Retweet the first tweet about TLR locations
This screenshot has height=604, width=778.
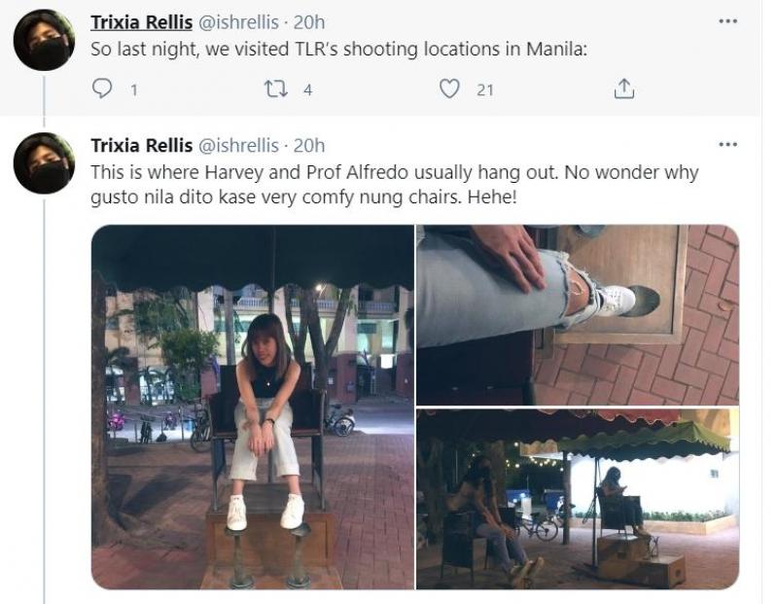coord(275,89)
